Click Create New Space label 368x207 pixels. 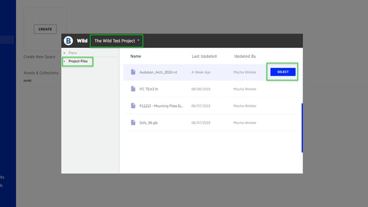(39, 57)
